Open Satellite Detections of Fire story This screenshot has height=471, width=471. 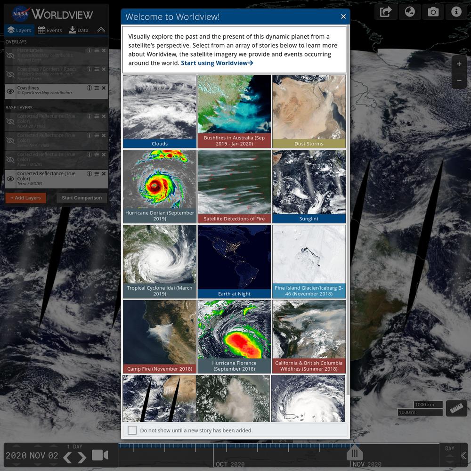[234, 187]
